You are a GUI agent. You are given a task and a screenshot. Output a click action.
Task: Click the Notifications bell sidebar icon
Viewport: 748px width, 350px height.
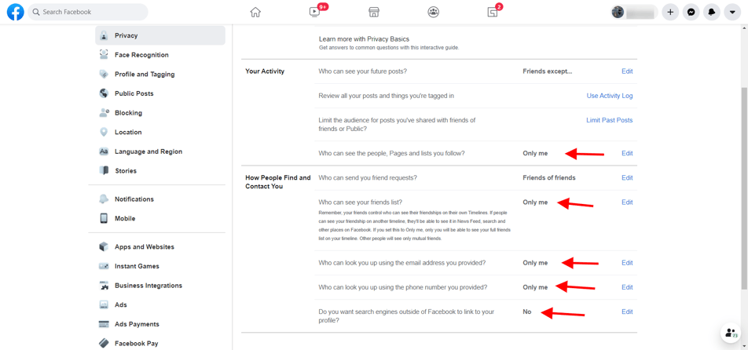pyautogui.click(x=104, y=199)
